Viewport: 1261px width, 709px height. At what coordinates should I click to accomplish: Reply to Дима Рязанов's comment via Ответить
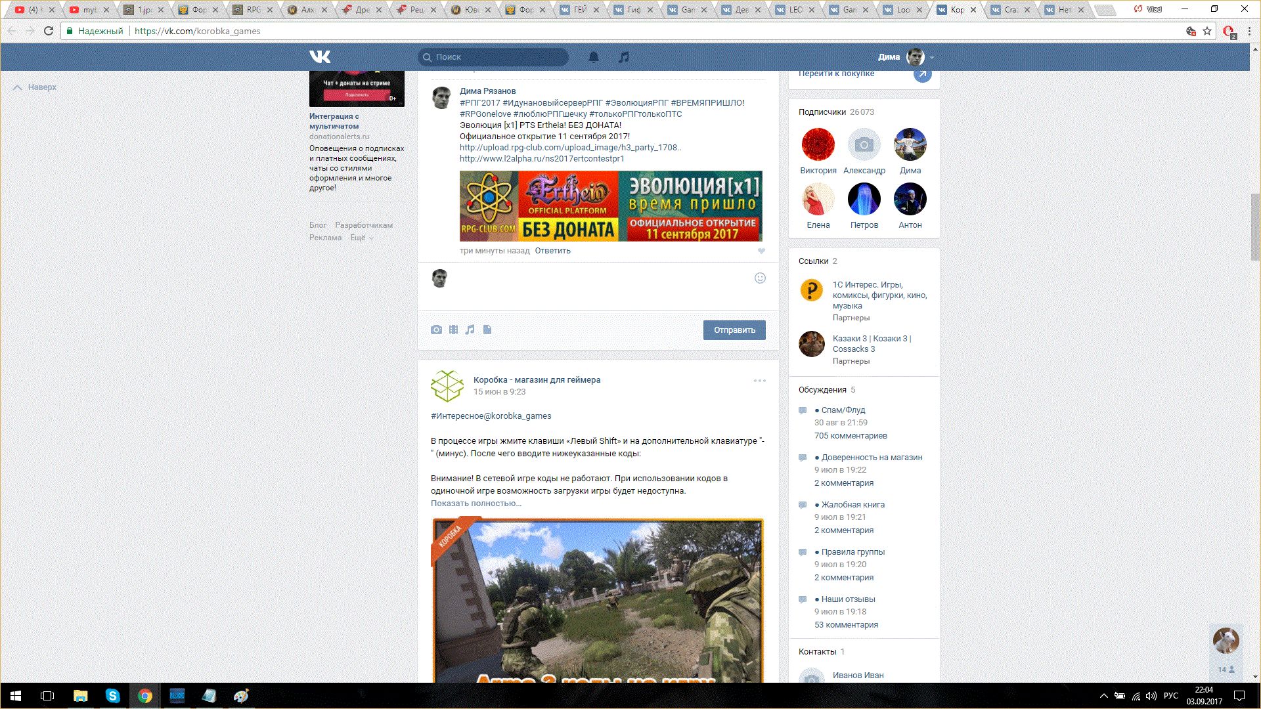tap(552, 251)
